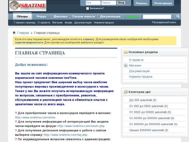The width and height of the screenshot is (189, 142).
Task: Open the справку link in notice
Action: 88,39
